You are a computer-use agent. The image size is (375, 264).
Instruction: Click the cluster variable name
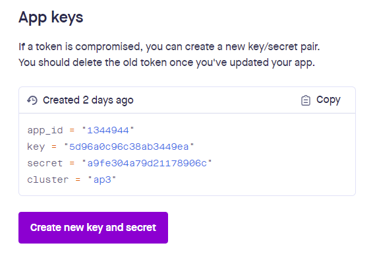tap(48, 180)
